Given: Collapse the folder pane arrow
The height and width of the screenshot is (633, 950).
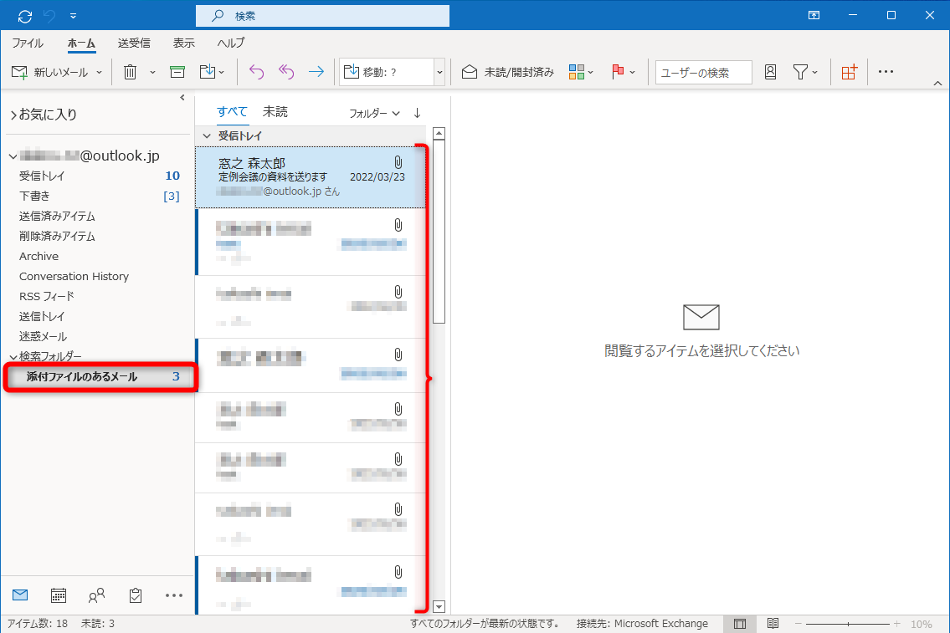Looking at the screenshot, I should (182, 98).
